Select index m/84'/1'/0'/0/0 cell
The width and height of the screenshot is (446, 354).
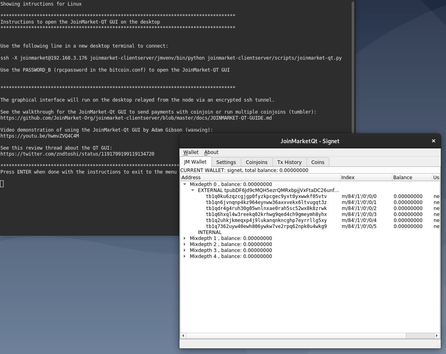pyautogui.click(x=359, y=196)
